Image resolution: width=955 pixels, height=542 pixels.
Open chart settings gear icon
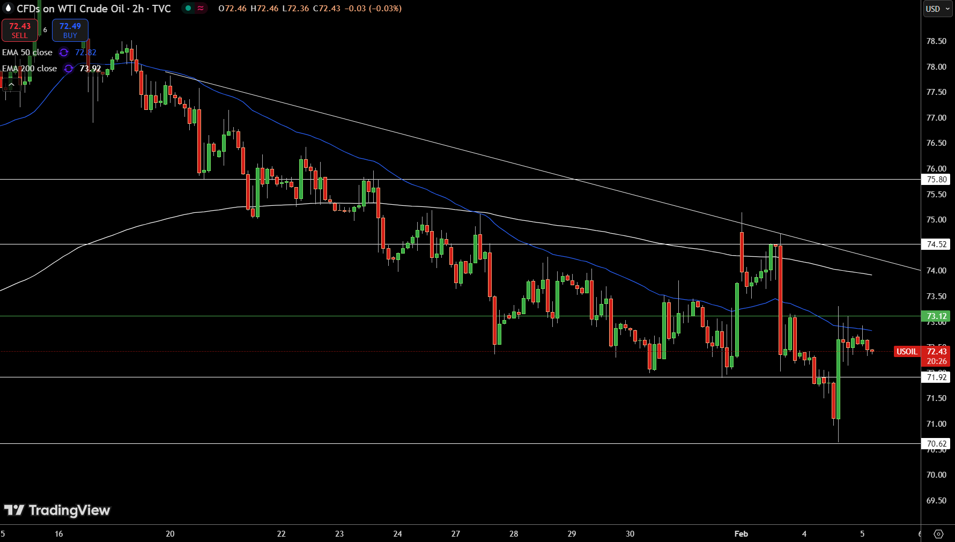[938, 534]
